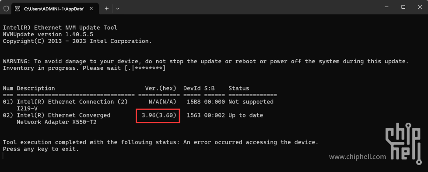The image size is (428, 172).
Task: Click the 'Ver.(hex)' column header
Action: click(x=161, y=88)
